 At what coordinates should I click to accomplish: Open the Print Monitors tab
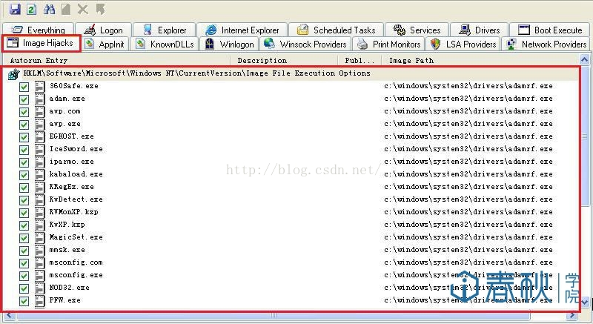389,44
